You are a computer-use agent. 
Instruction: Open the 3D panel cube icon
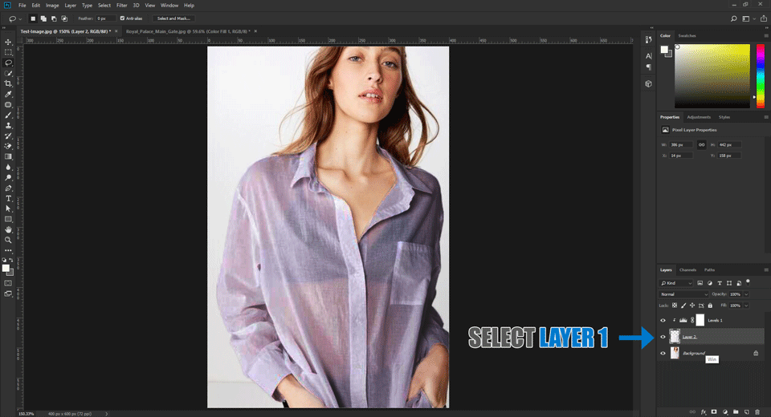(x=649, y=84)
